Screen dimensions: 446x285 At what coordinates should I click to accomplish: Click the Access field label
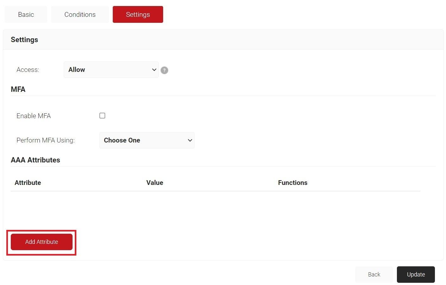point(28,70)
